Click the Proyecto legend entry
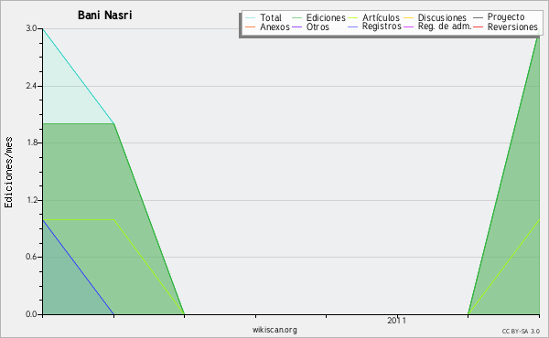This screenshot has height=338, width=549. click(x=499, y=16)
